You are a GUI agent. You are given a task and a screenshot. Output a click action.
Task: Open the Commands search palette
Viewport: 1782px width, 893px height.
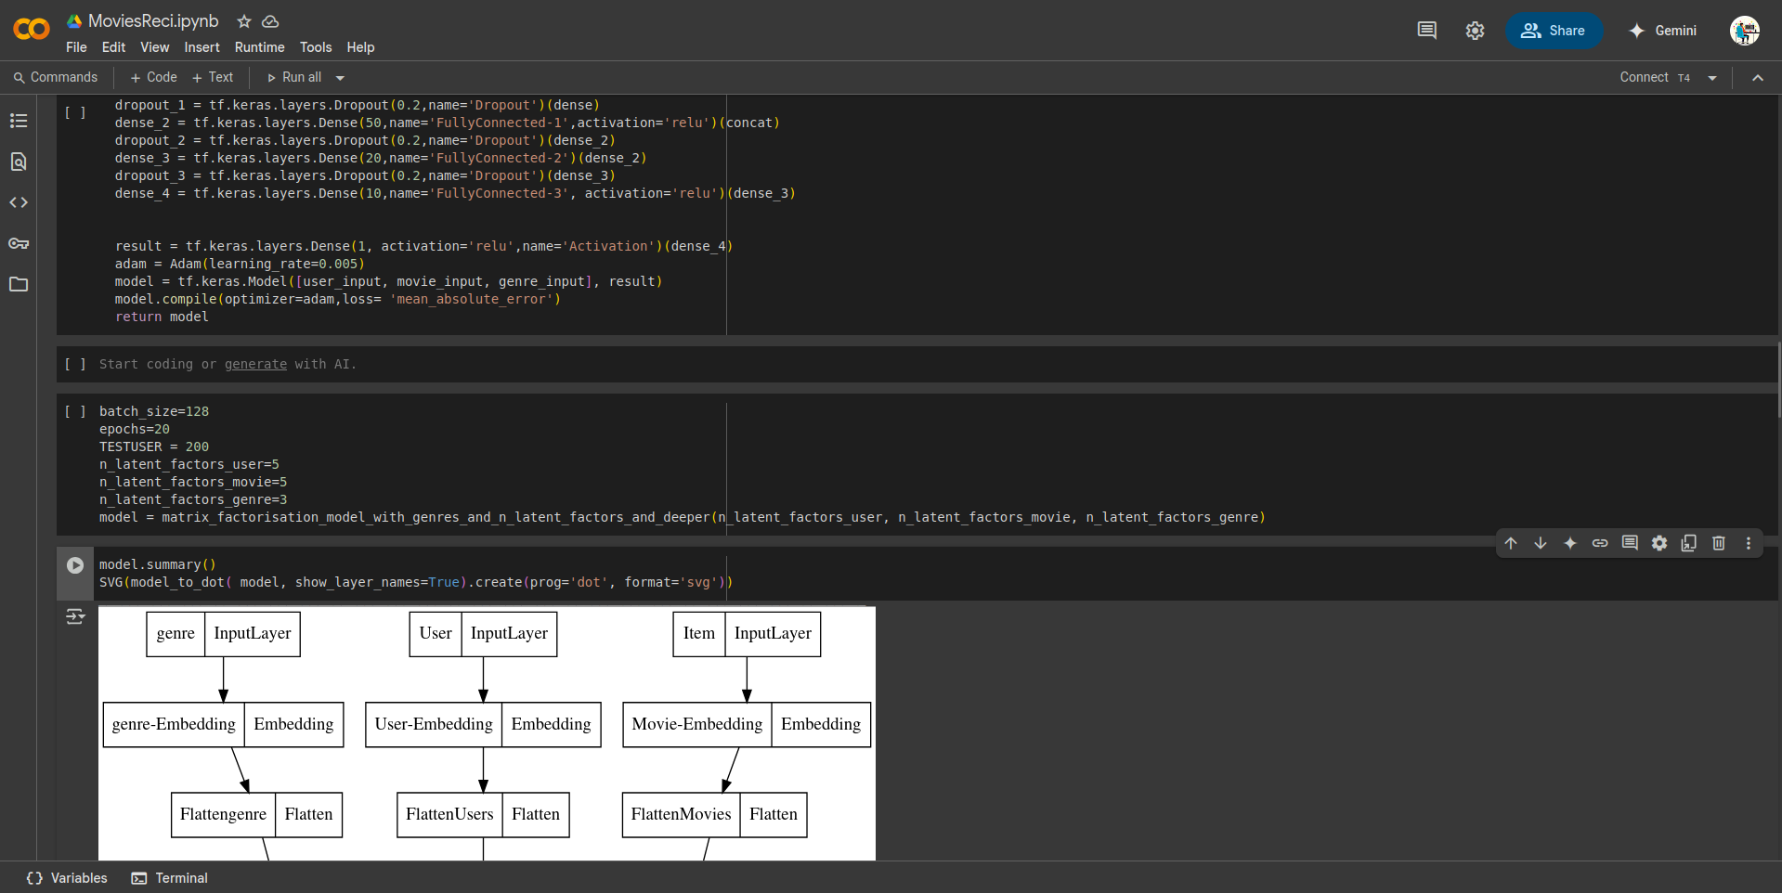point(55,77)
